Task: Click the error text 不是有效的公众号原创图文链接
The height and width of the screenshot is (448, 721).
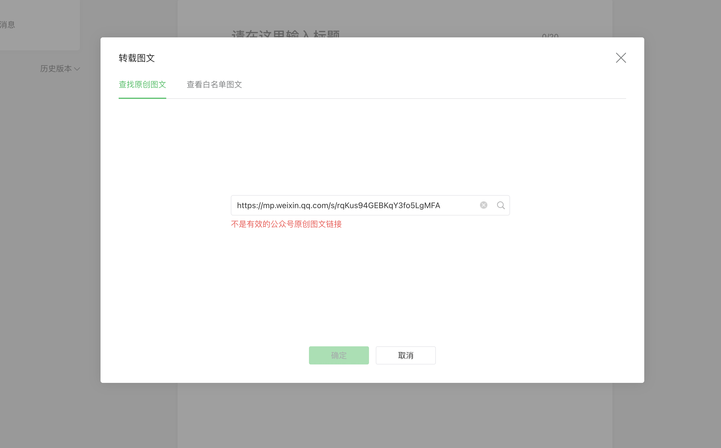Action: click(286, 224)
